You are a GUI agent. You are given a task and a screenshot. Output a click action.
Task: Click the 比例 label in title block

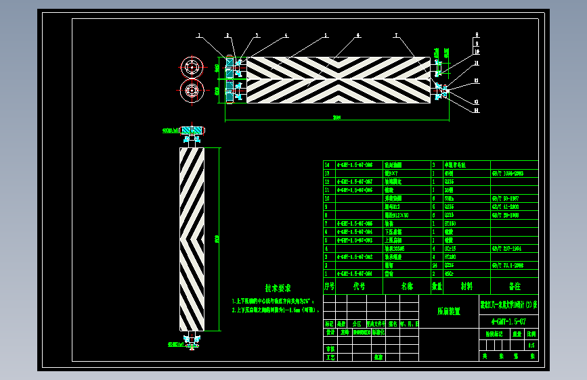point(531,334)
